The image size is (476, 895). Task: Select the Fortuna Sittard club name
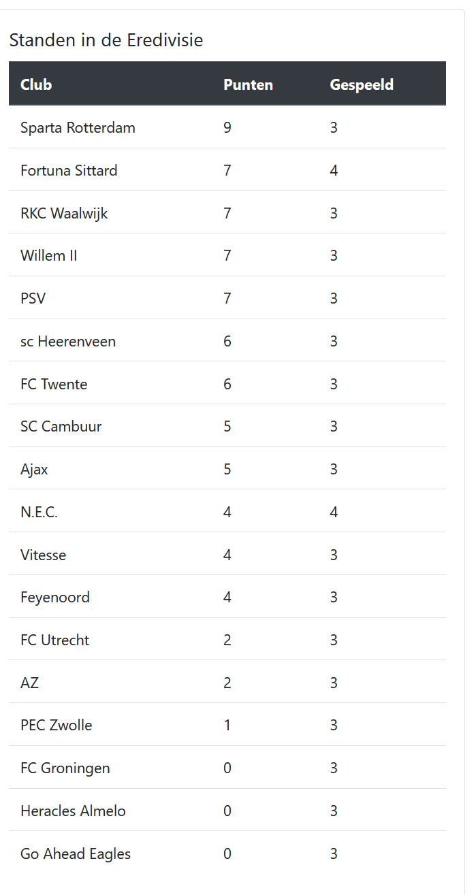(x=69, y=170)
